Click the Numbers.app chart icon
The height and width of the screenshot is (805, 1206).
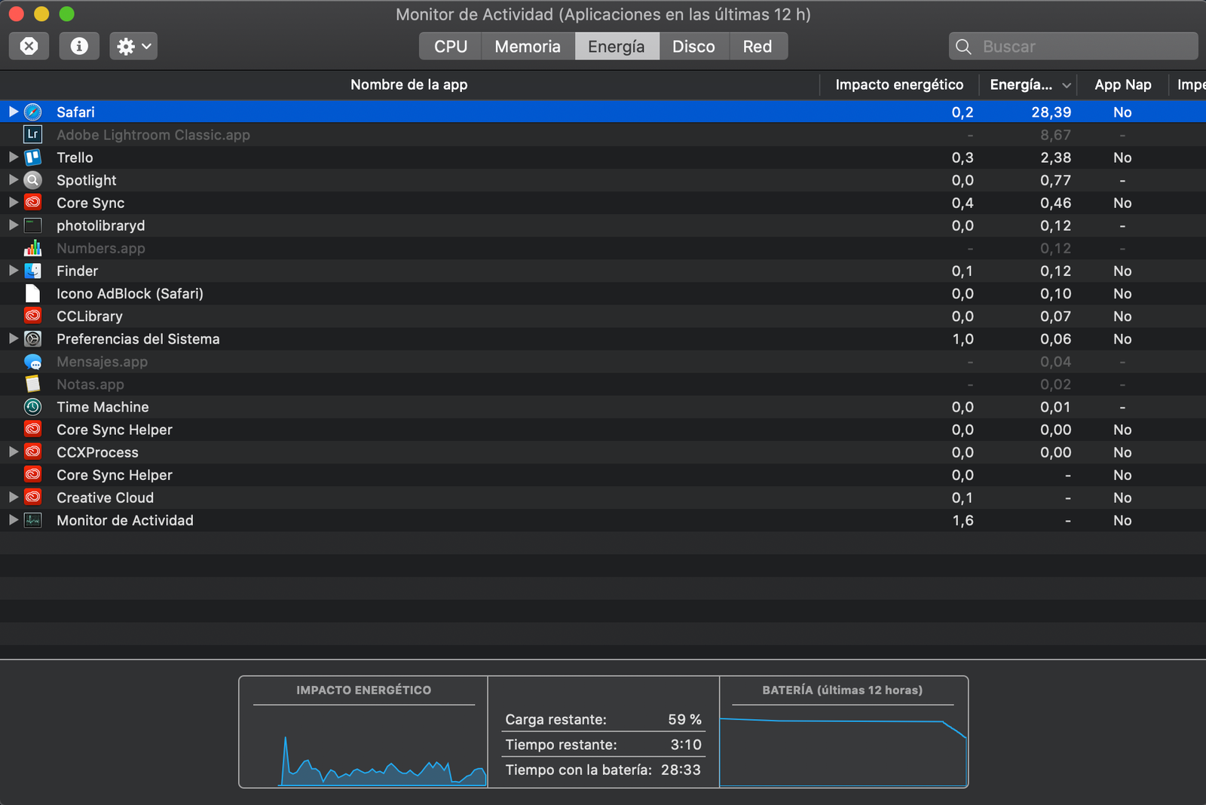(32, 248)
